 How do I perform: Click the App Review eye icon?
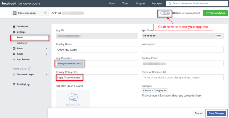14,60
